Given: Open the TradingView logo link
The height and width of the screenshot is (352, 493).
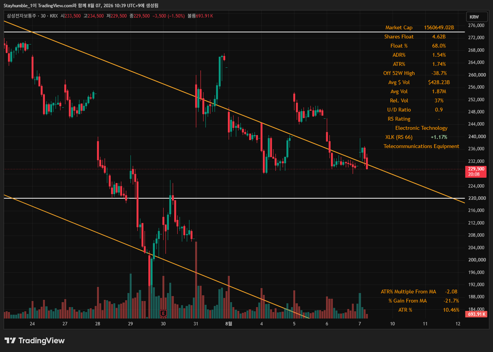Looking at the screenshot, I should point(35,340).
